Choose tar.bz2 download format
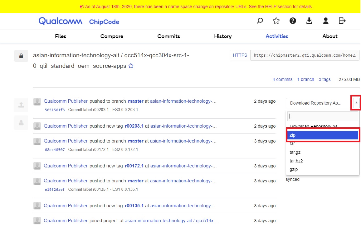The width and height of the screenshot is (361, 225). (323, 161)
